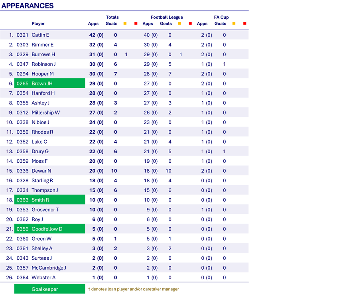Screen dimensions: 359x294
Task: Click the FA Cup red card icon
Action: coord(245,24)
